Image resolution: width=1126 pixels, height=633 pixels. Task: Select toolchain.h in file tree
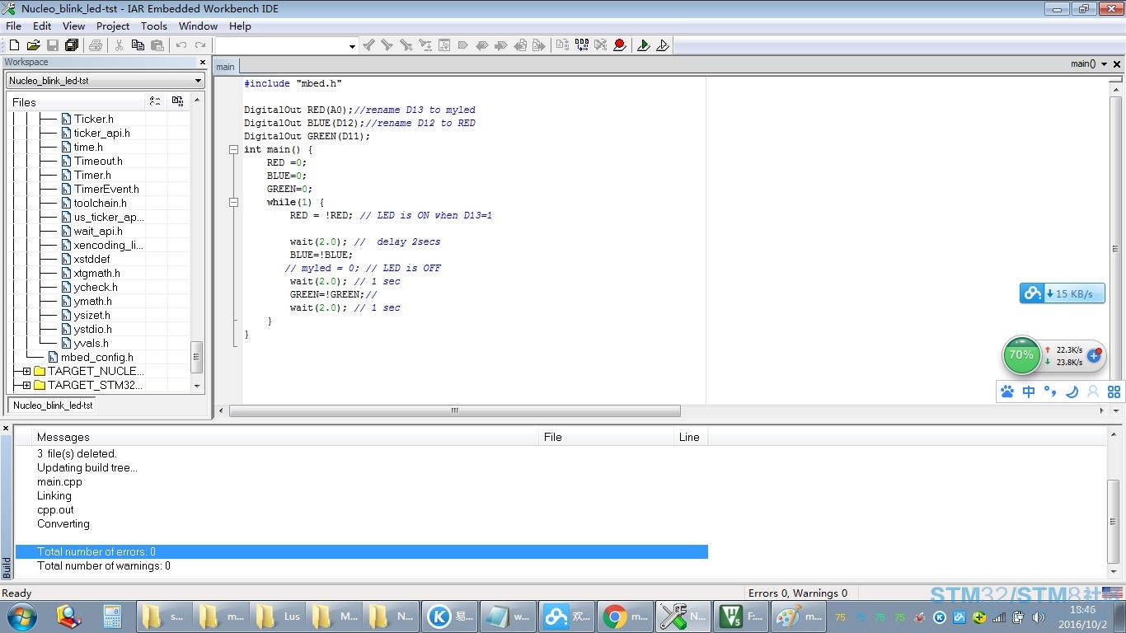tap(100, 203)
